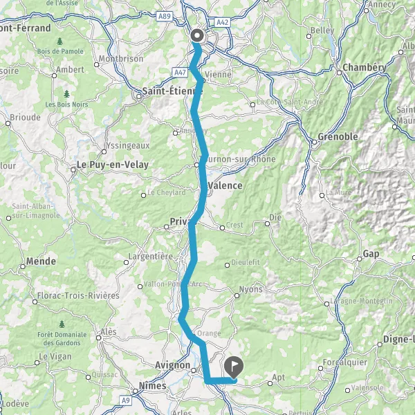Click the Alès town marker dot
The image size is (415, 415).
[99, 338]
